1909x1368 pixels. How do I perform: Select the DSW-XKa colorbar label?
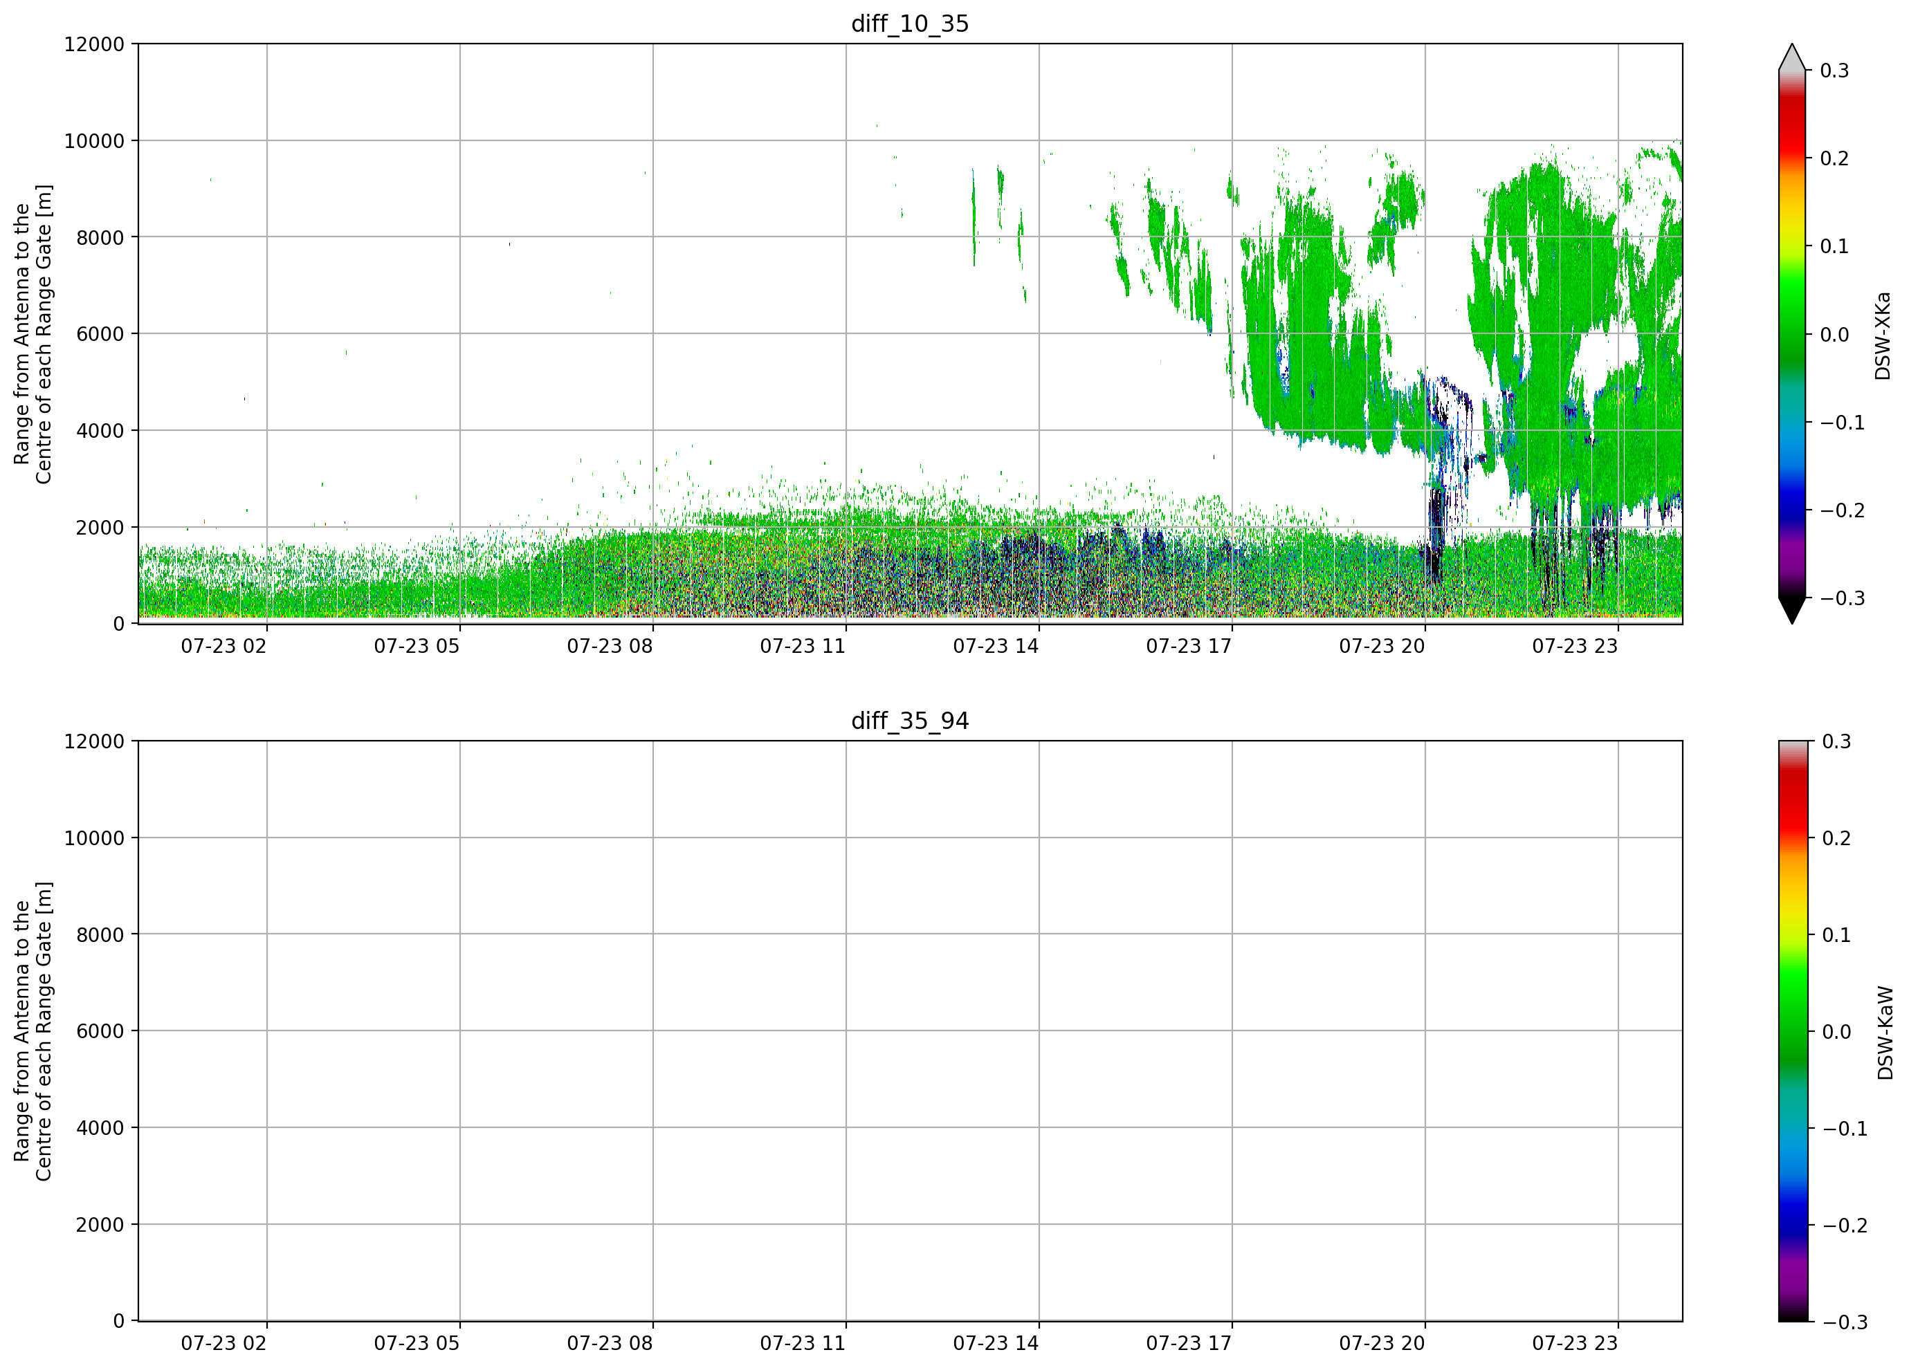click(1882, 335)
